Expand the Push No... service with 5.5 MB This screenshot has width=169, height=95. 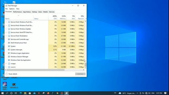pos(6,25)
